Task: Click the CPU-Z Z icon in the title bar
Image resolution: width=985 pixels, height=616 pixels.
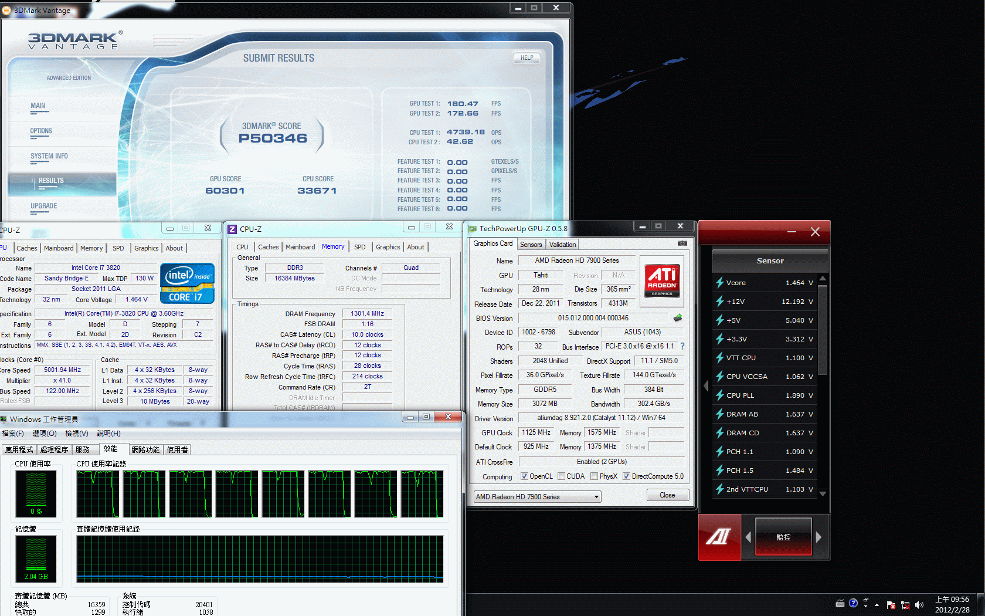Action: click(232, 229)
